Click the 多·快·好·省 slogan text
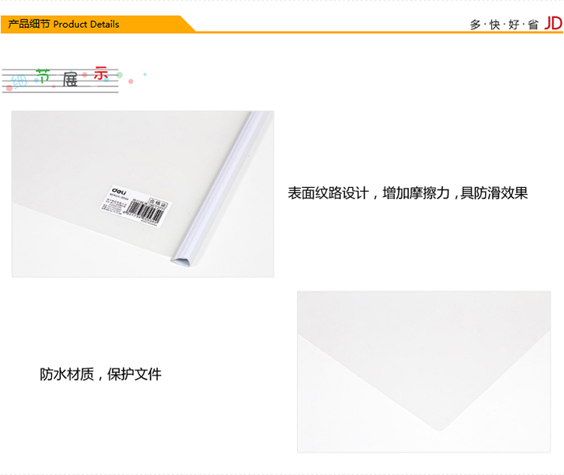This screenshot has height=475, width=564. tap(504, 24)
